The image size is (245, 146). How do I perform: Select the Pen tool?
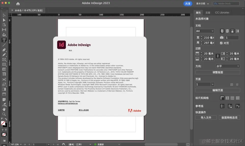coord(4,50)
